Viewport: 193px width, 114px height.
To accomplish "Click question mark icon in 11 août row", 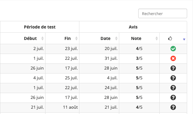I will pyautogui.click(x=173, y=107).
